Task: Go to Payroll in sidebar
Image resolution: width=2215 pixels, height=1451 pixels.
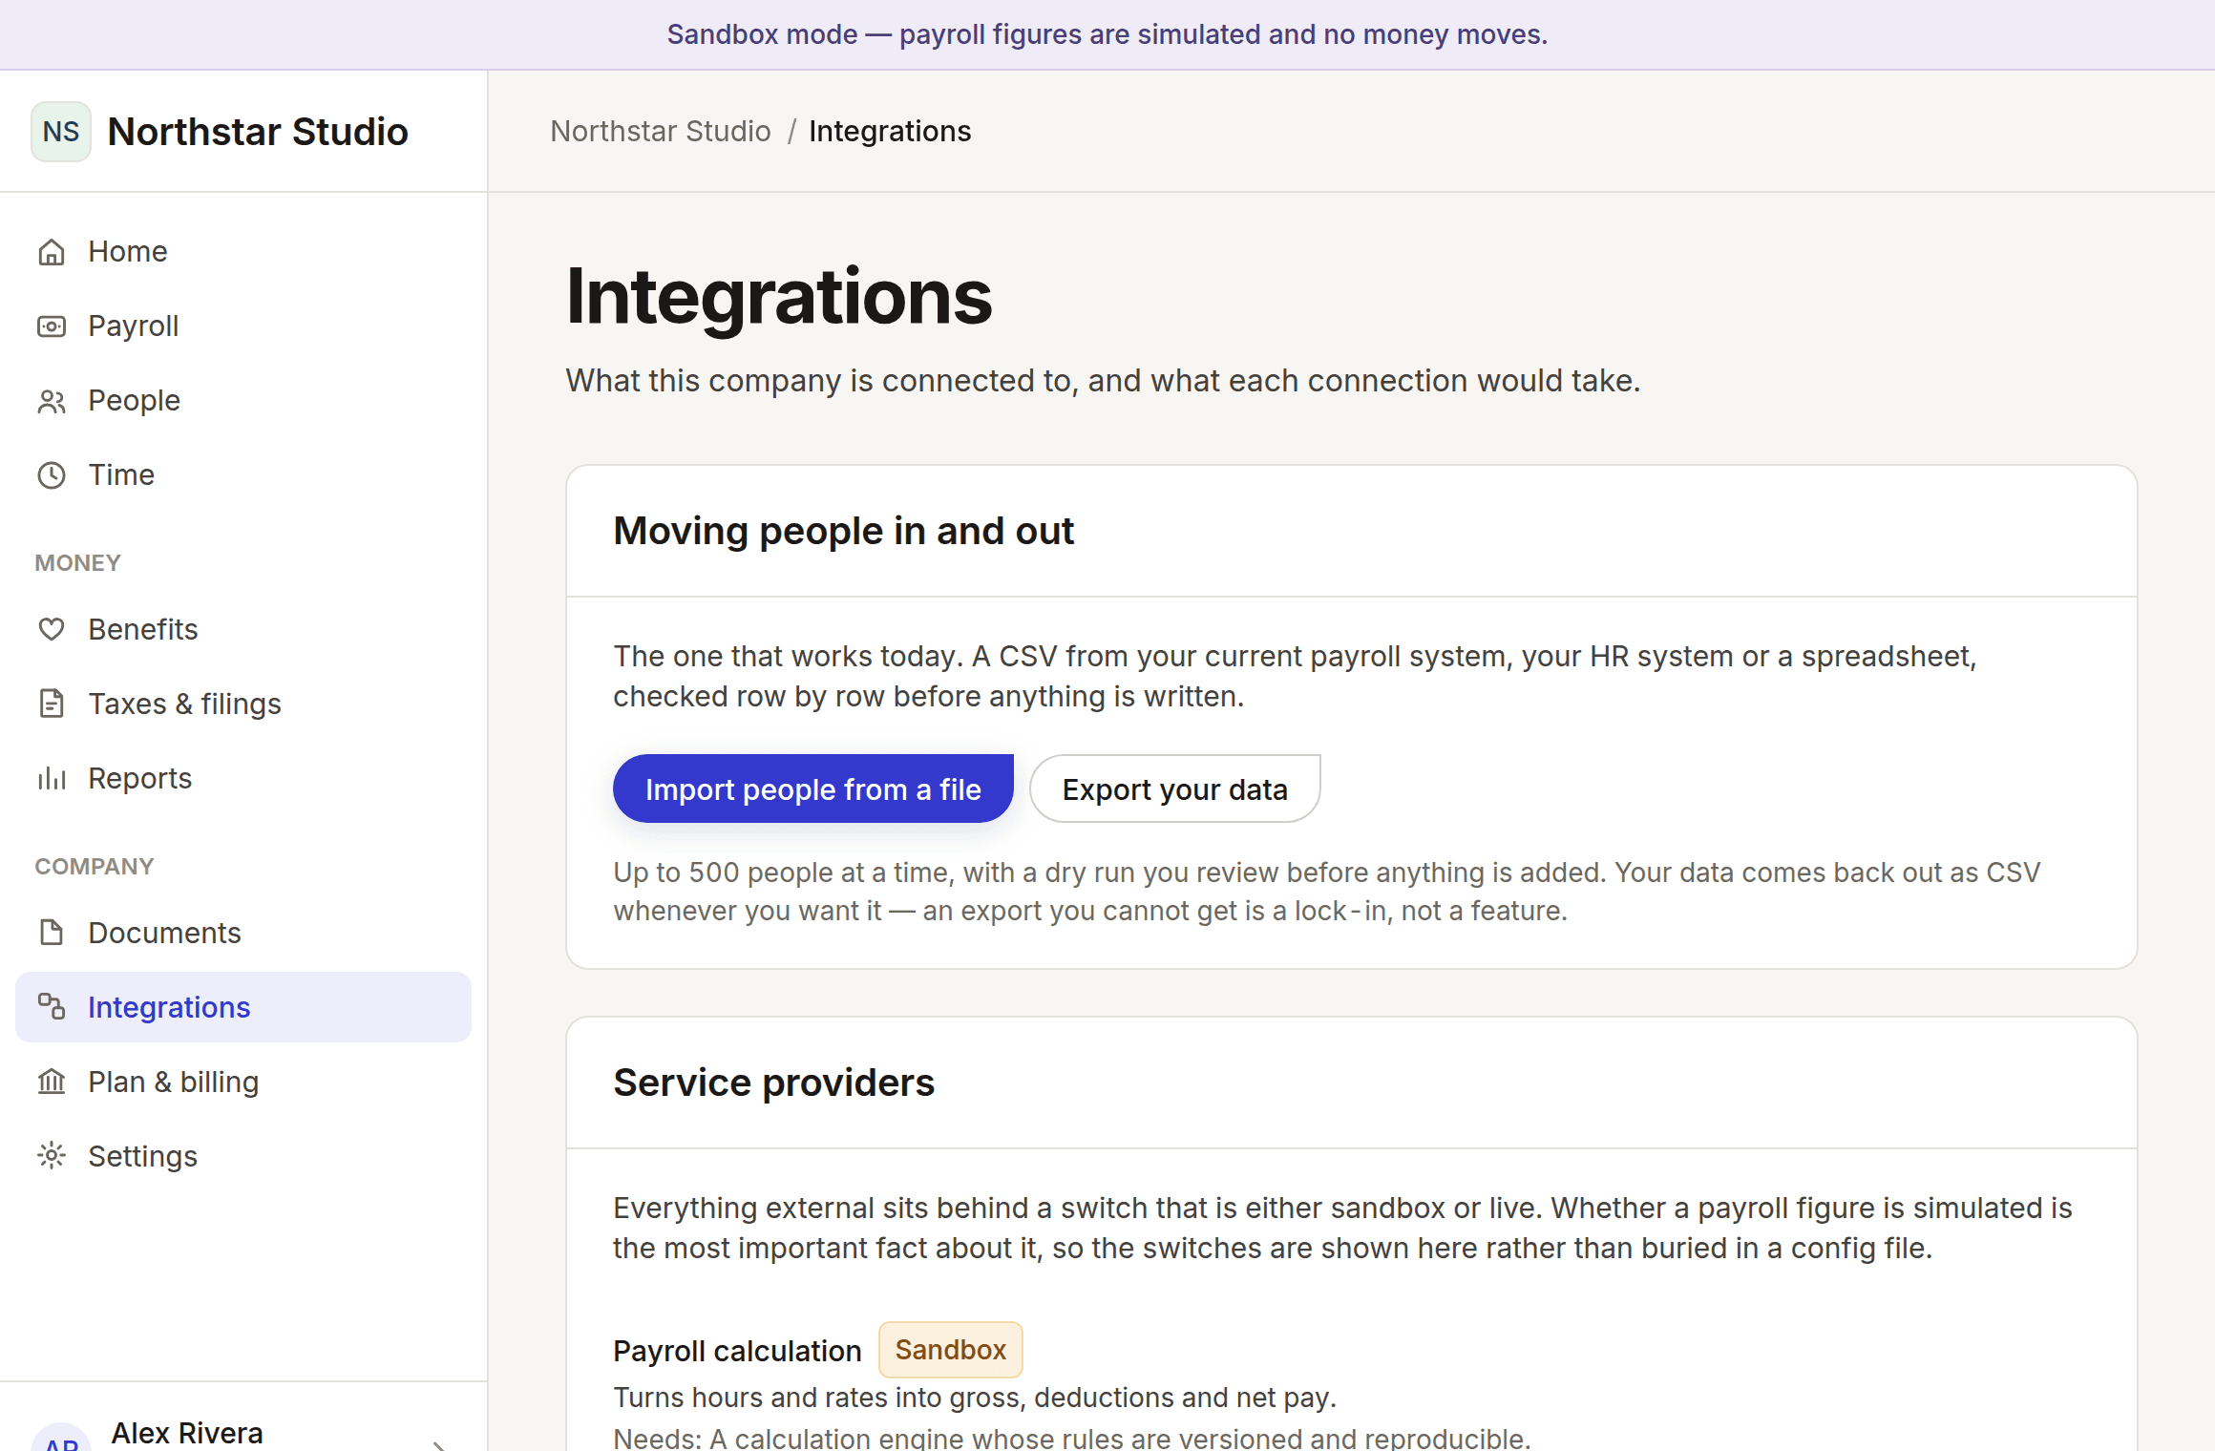Action: [x=243, y=326]
